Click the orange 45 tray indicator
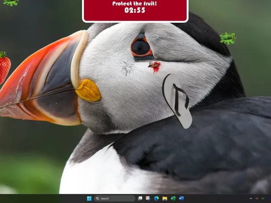The height and width of the screenshot is (203, 271). pyautogui.click(x=257, y=199)
